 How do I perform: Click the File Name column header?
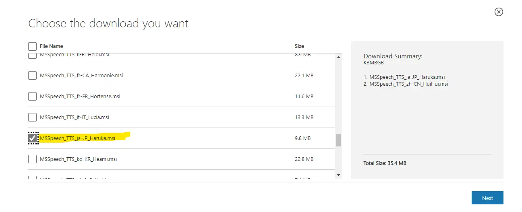52,46
